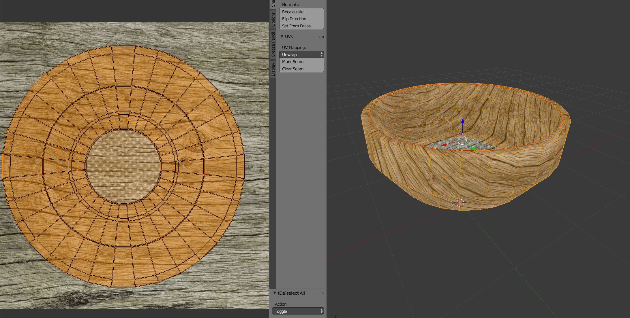Grab the UVs panel drag handle

321,37
